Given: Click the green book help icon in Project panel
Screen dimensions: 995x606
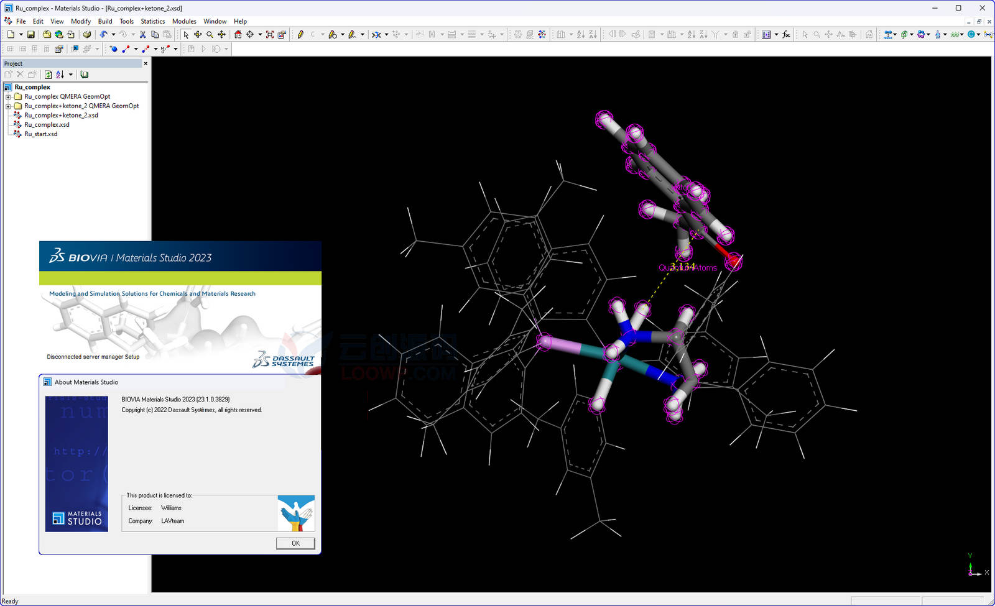Looking at the screenshot, I should coord(85,75).
